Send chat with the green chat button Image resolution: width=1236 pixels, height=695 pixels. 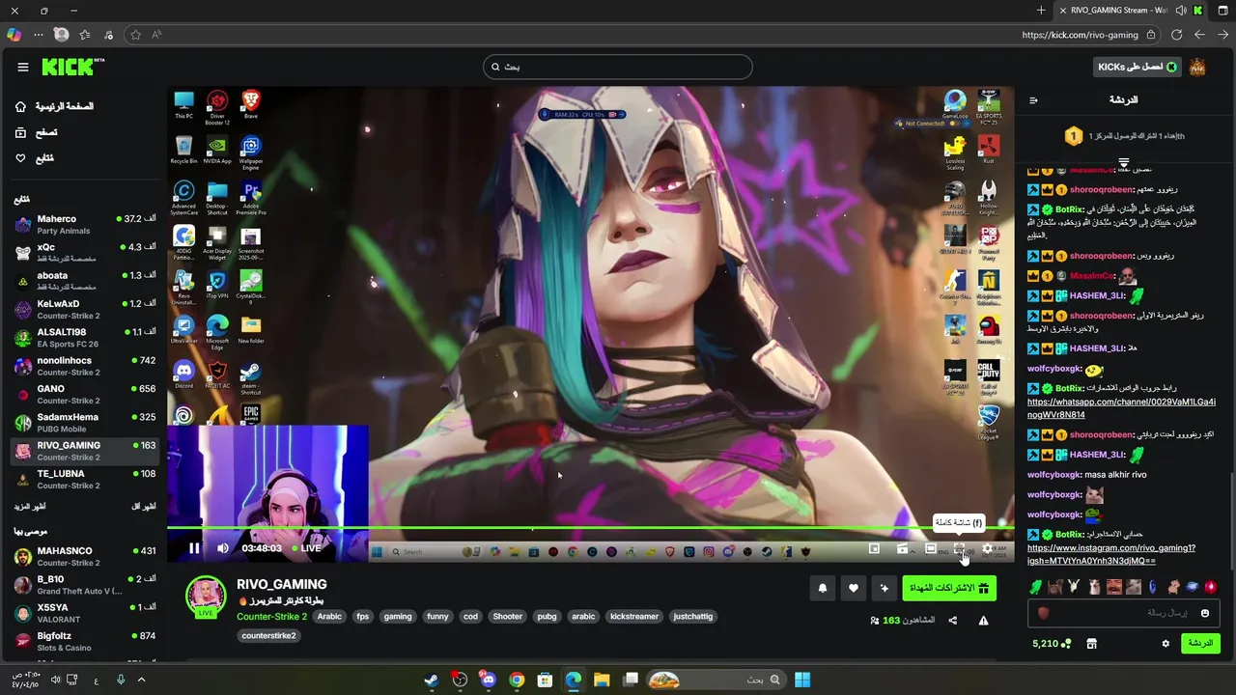tap(1200, 644)
